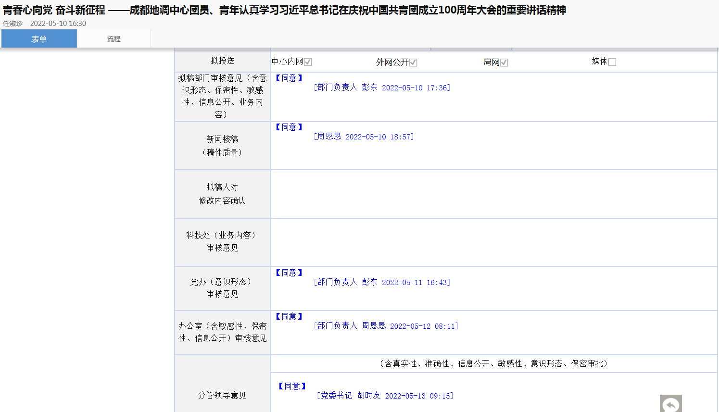This screenshot has height=412, width=719.
Task: Select 党委书记 胡时友's signature line
Action: point(385,396)
